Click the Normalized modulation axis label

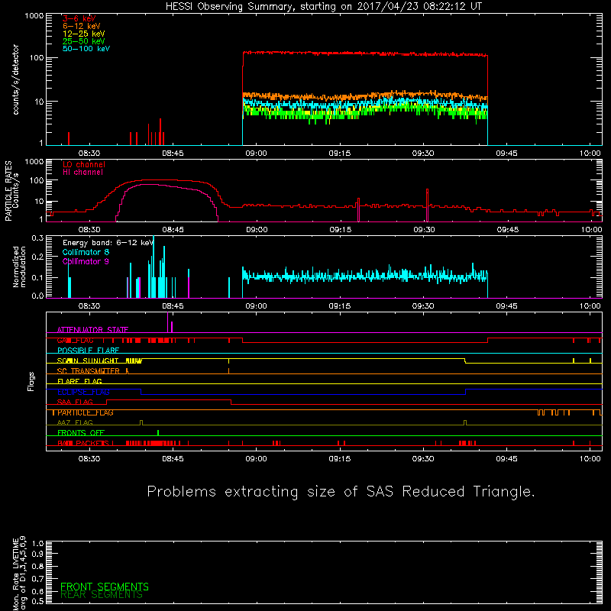click(x=20, y=267)
